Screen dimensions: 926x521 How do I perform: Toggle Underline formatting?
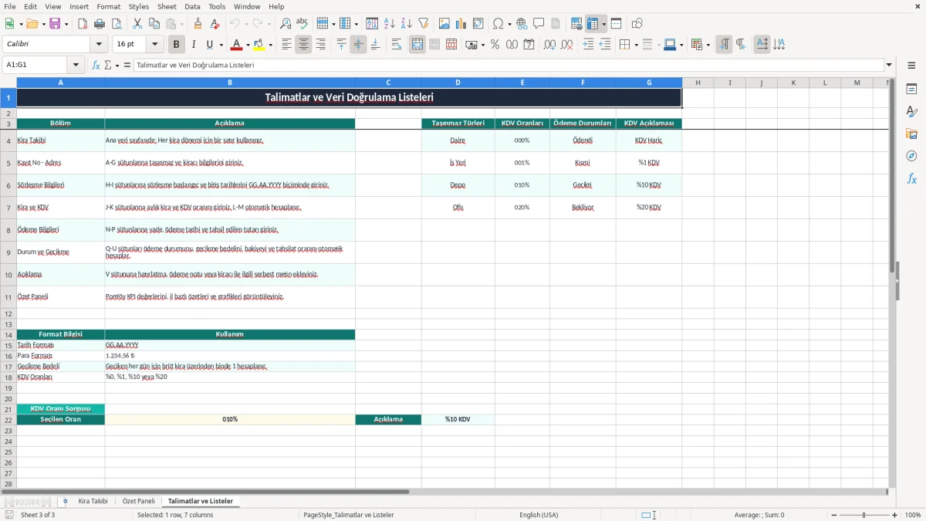click(210, 45)
